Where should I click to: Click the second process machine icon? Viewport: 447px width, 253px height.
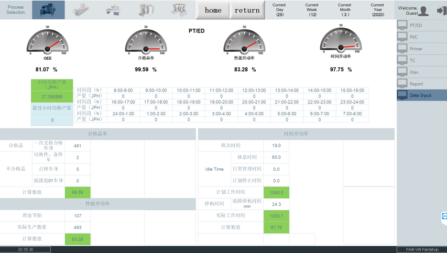(81, 10)
